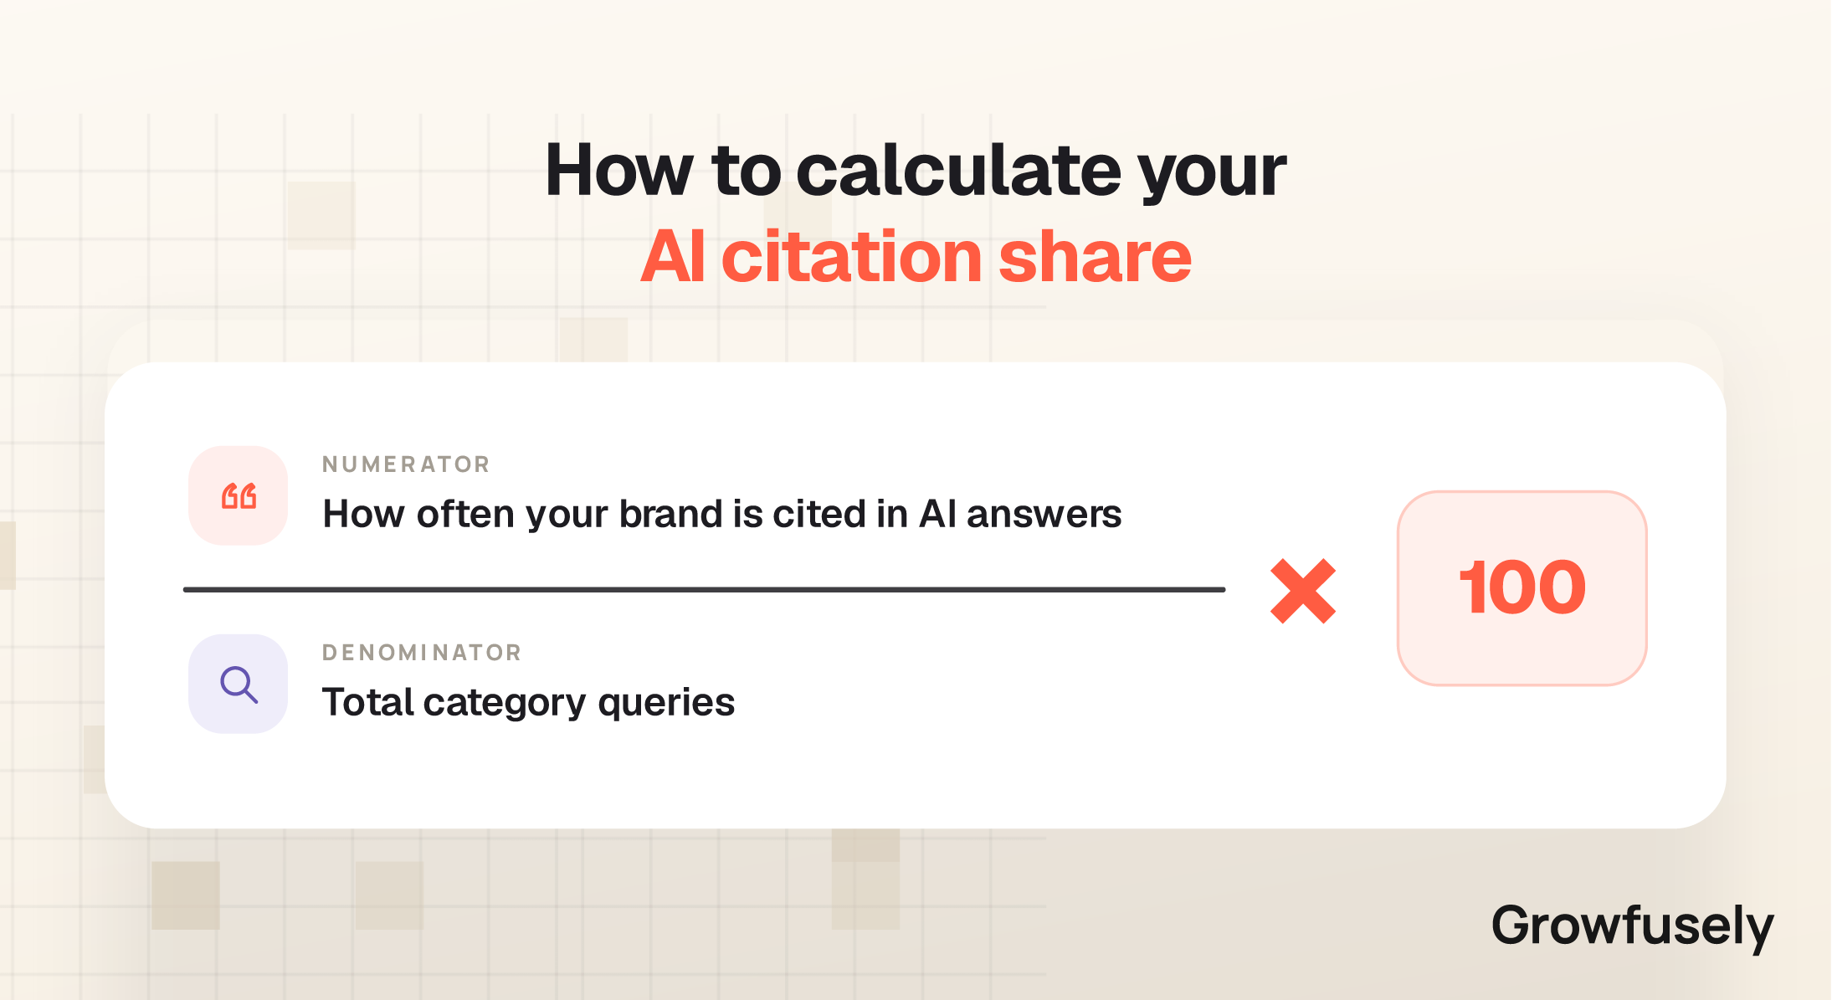Click the 'How to calculate your' heading
Screen dimensions: 1832x1000
tap(916, 170)
